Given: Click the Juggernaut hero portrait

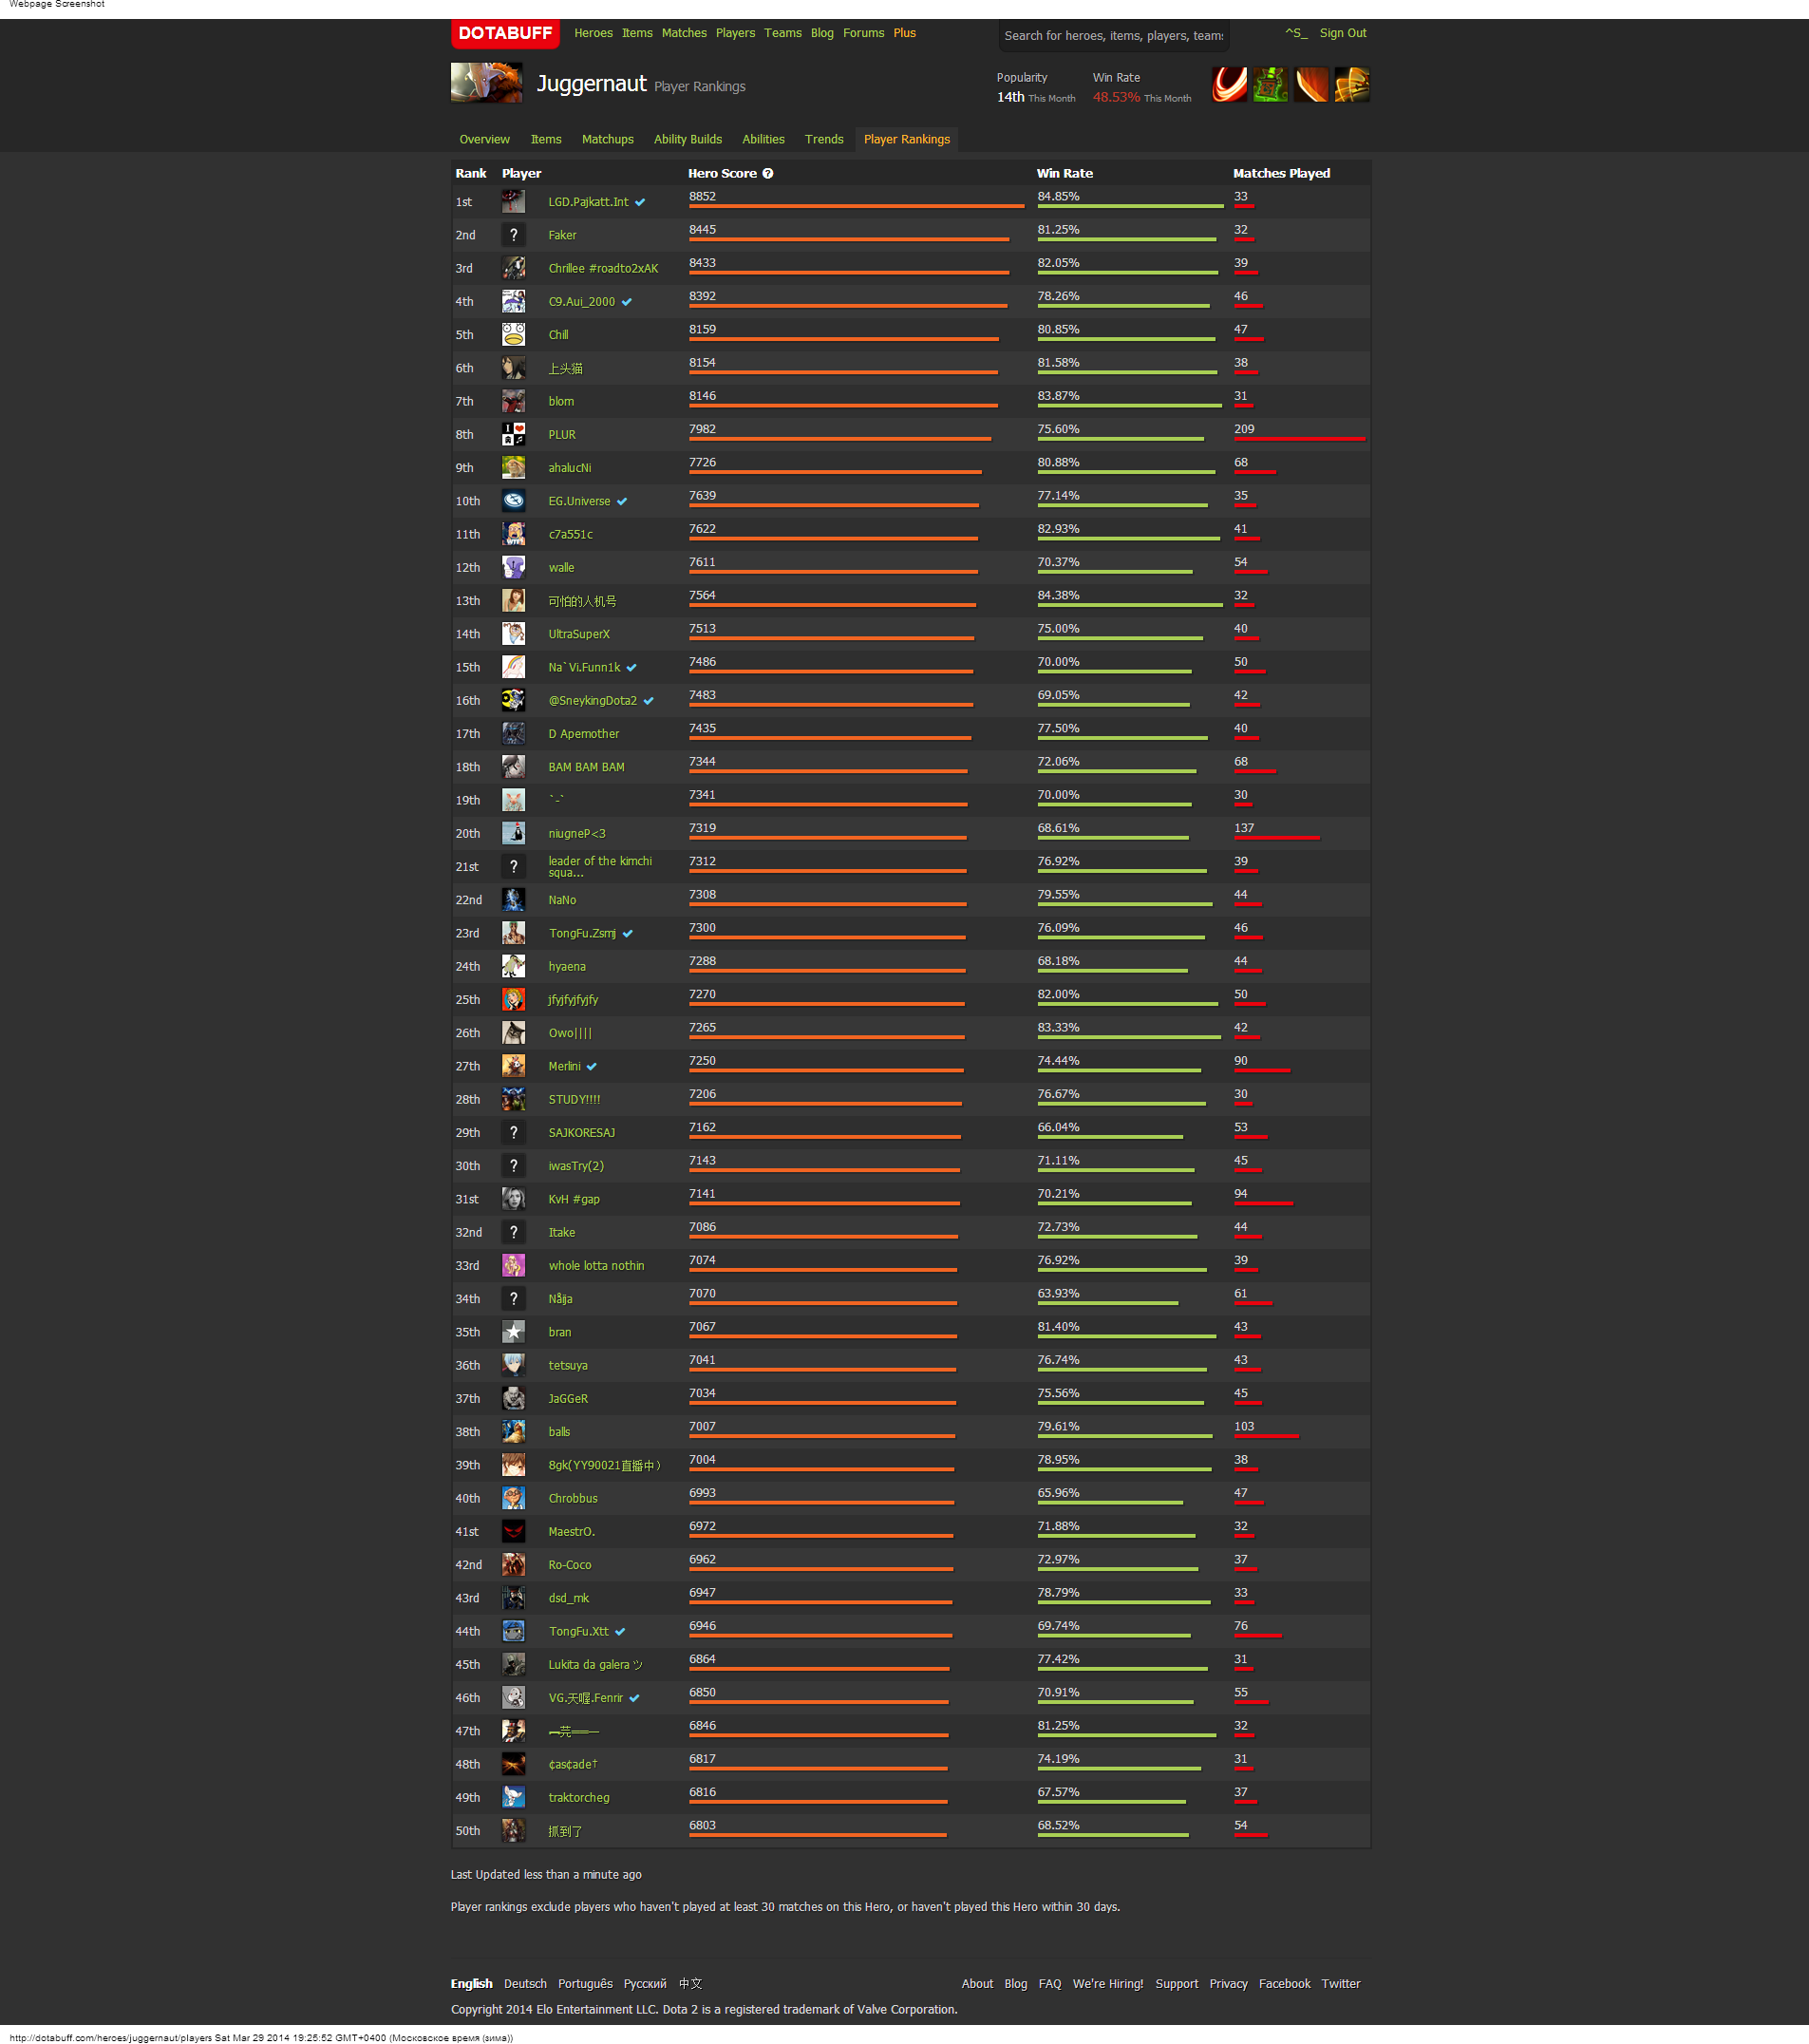Looking at the screenshot, I should (486, 83).
